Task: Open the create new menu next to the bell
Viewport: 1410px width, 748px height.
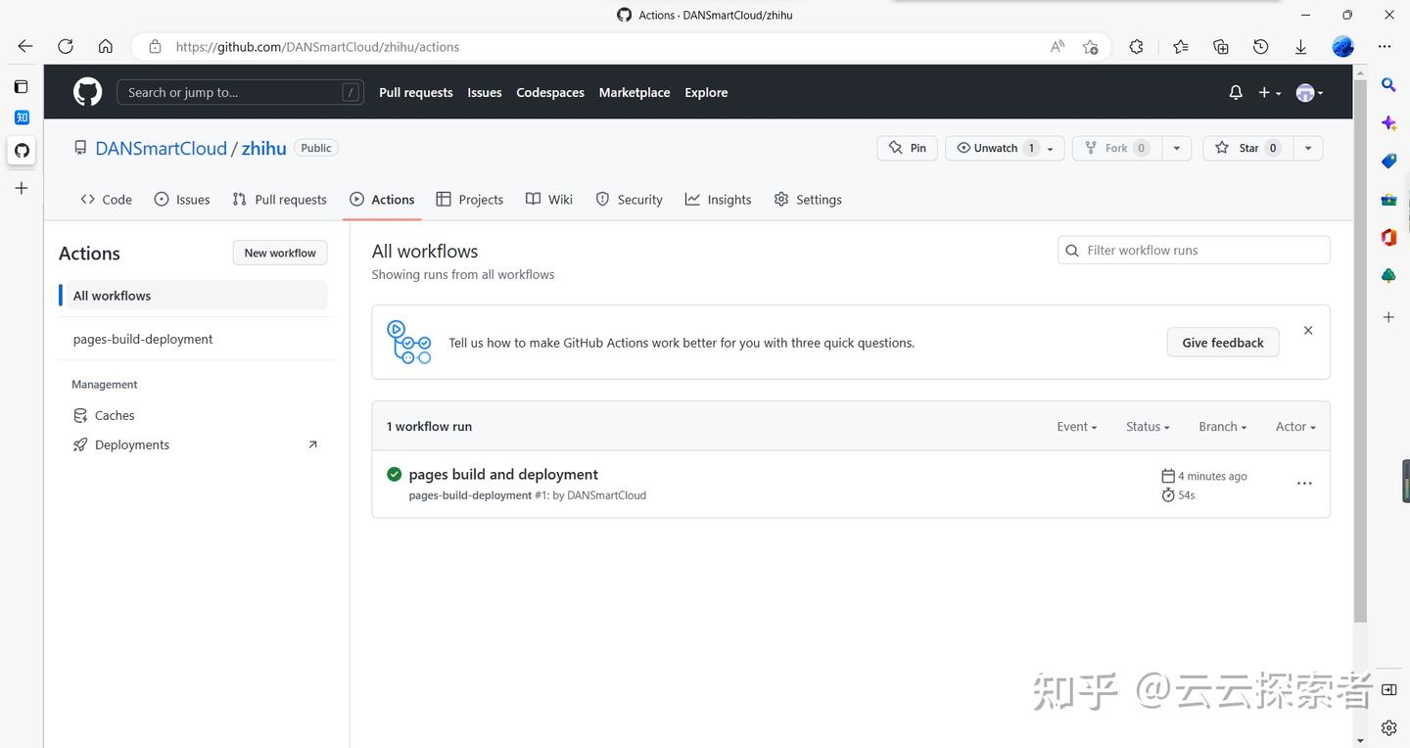Action: (x=1267, y=92)
